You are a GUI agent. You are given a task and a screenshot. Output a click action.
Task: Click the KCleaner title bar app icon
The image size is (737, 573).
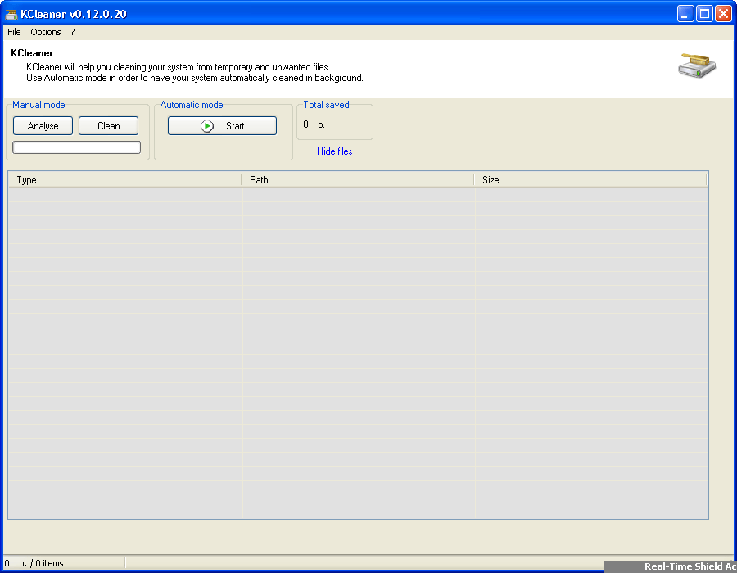click(11, 14)
